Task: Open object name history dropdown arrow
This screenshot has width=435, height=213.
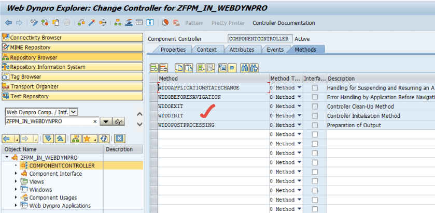Action: click(105, 121)
